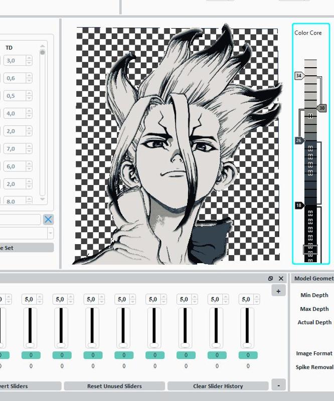The width and height of the screenshot is (334, 401).
Task: Click the button ending in 'e Set'
Action: click(x=27, y=248)
